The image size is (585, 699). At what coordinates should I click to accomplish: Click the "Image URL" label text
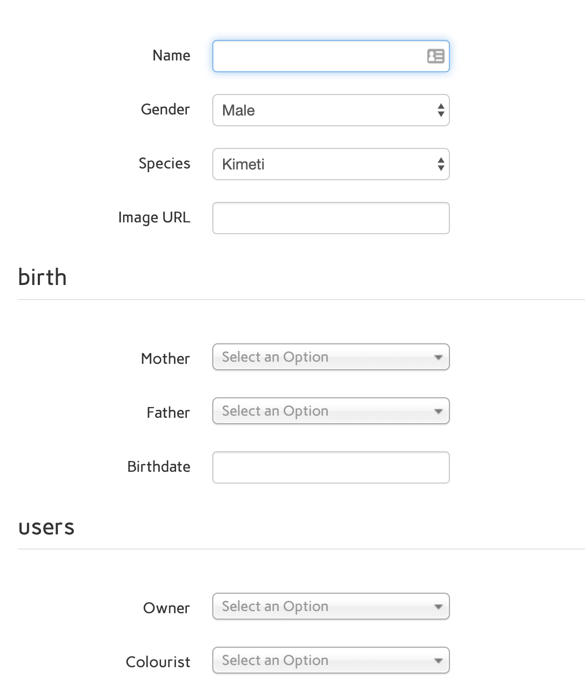(154, 218)
